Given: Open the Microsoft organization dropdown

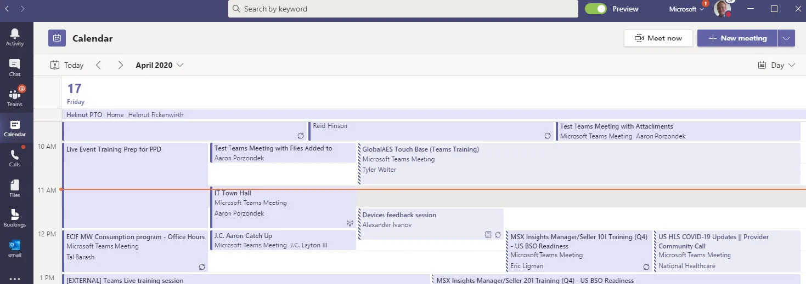Looking at the screenshot, I should tap(686, 9).
